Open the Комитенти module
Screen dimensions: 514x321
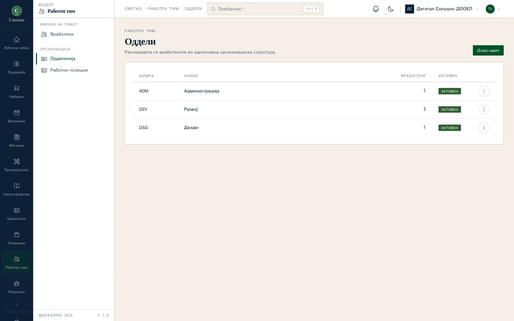coord(16,214)
